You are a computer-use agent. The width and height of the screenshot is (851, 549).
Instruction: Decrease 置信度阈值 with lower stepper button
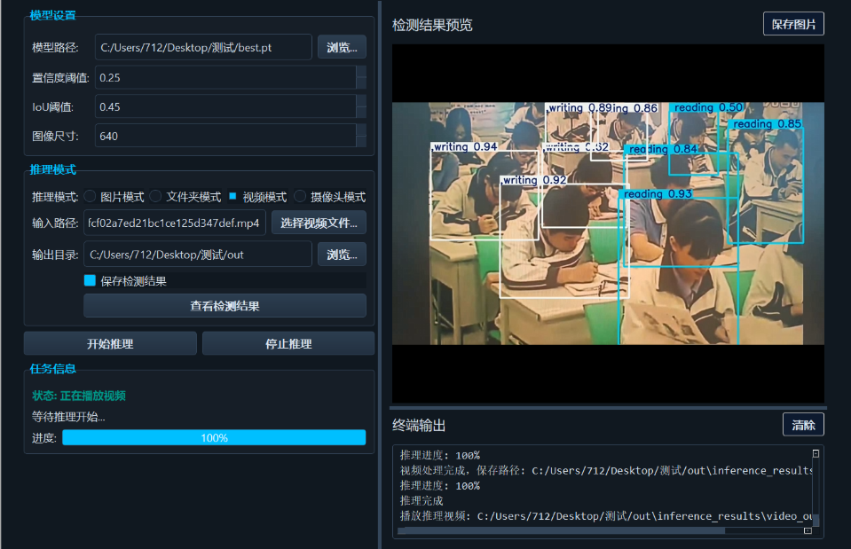point(361,83)
